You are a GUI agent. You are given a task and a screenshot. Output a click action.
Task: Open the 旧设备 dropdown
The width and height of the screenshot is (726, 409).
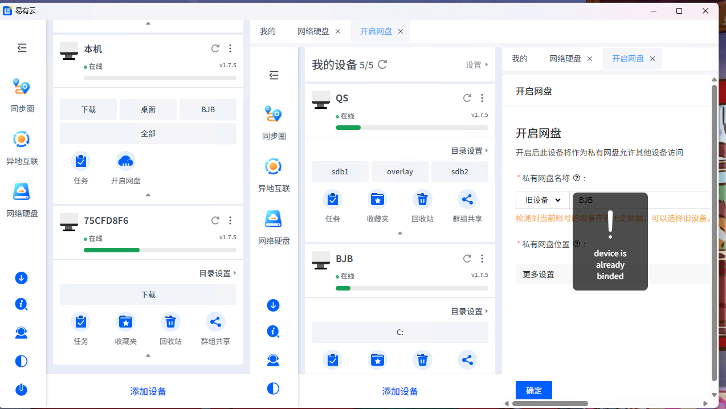pyautogui.click(x=543, y=200)
